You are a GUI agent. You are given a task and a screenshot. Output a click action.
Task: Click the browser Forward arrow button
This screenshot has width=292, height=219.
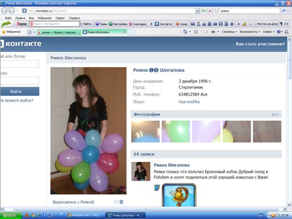[12, 11]
